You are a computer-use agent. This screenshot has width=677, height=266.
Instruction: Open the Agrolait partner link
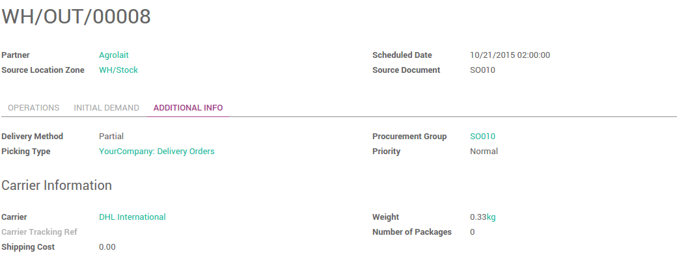click(114, 55)
